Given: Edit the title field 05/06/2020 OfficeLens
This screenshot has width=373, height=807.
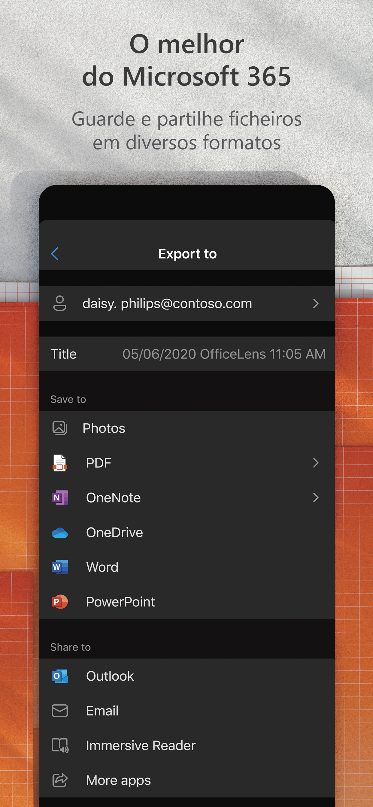Looking at the screenshot, I should tap(224, 354).
